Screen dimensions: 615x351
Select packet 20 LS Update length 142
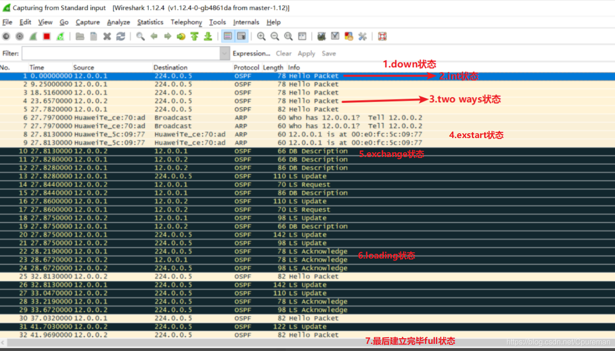point(307,235)
